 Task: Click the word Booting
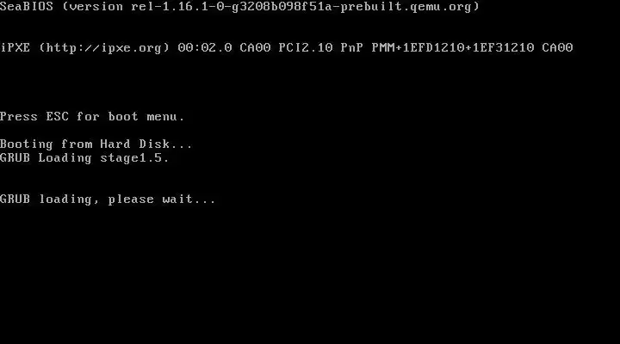27,144
